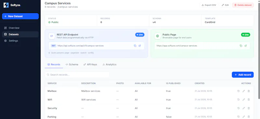Click the 'Mailbox services' description cell

(91, 91)
